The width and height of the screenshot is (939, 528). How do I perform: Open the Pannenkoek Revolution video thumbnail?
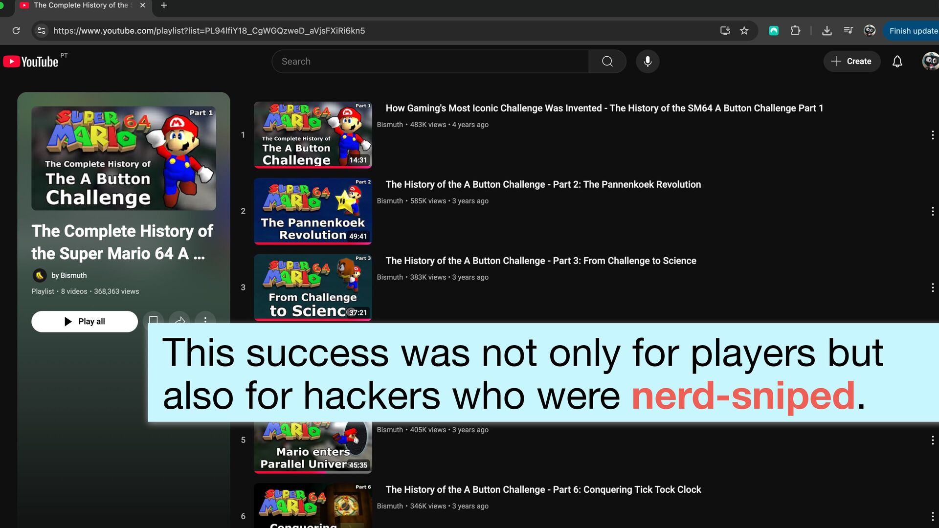pyautogui.click(x=313, y=211)
